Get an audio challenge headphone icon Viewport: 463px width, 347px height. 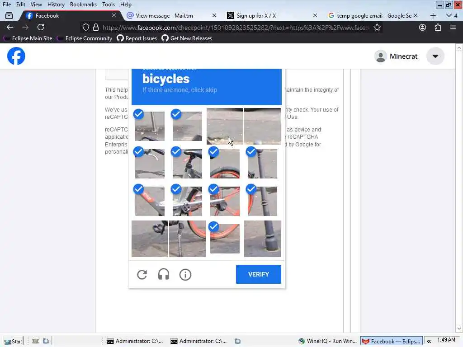click(x=164, y=274)
